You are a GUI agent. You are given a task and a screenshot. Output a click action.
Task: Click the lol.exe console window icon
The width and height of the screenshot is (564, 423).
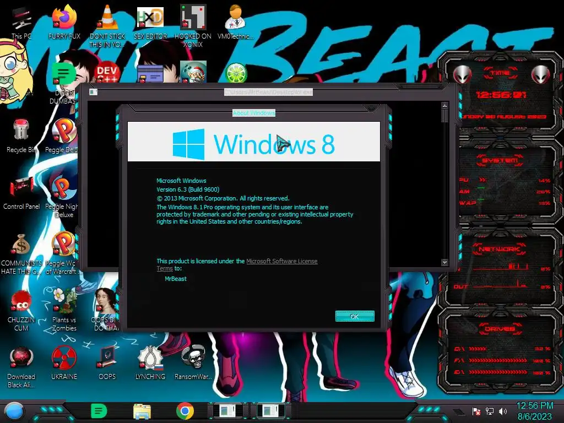coord(93,92)
